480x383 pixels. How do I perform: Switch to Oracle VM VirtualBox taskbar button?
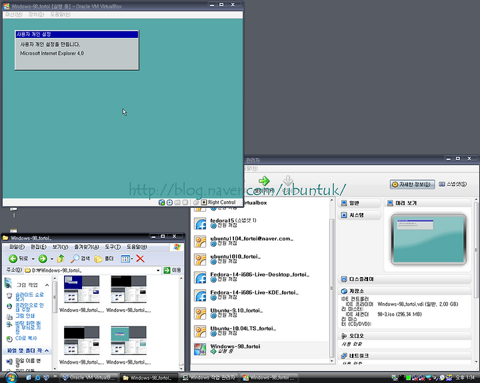click(89, 378)
